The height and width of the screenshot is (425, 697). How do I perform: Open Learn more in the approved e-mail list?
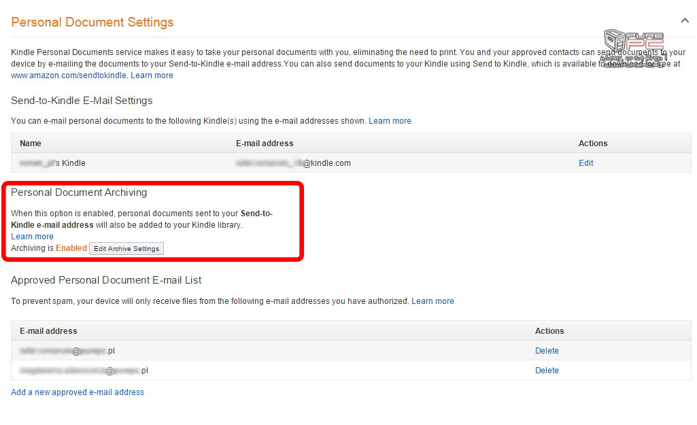click(432, 301)
